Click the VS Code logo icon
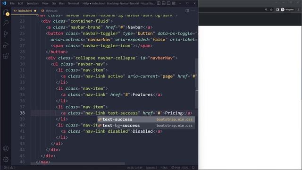This screenshot has width=302, height=170. click(4, 3)
